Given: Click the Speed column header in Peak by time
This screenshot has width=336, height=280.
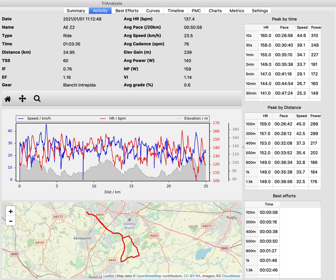Looking at the screenshot, I should coord(302,27).
